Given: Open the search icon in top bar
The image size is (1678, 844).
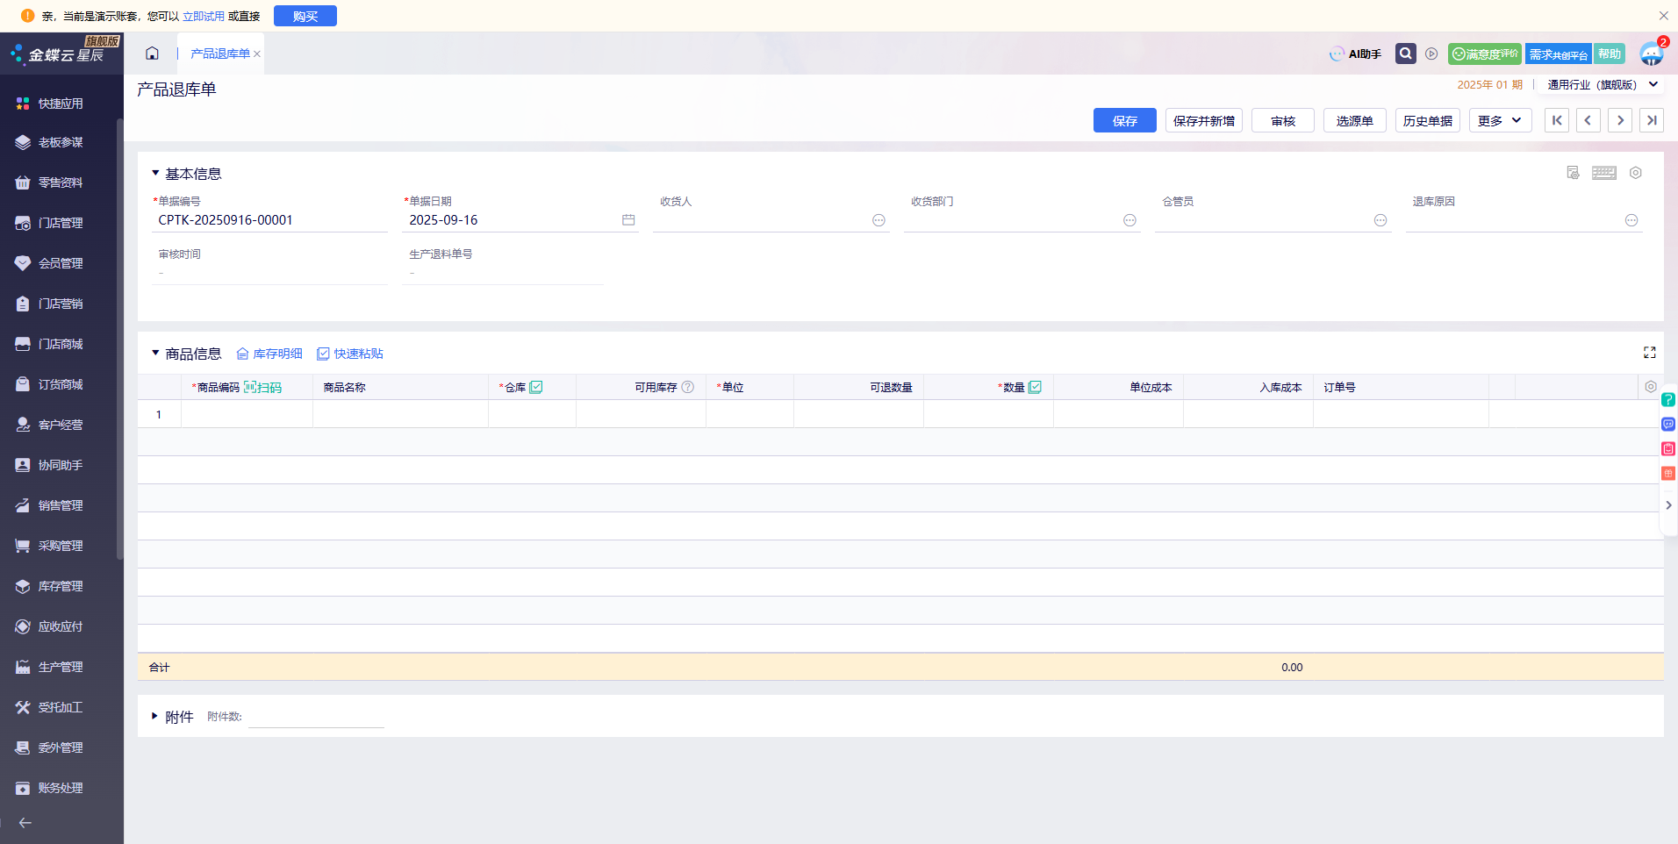Looking at the screenshot, I should click(1405, 54).
